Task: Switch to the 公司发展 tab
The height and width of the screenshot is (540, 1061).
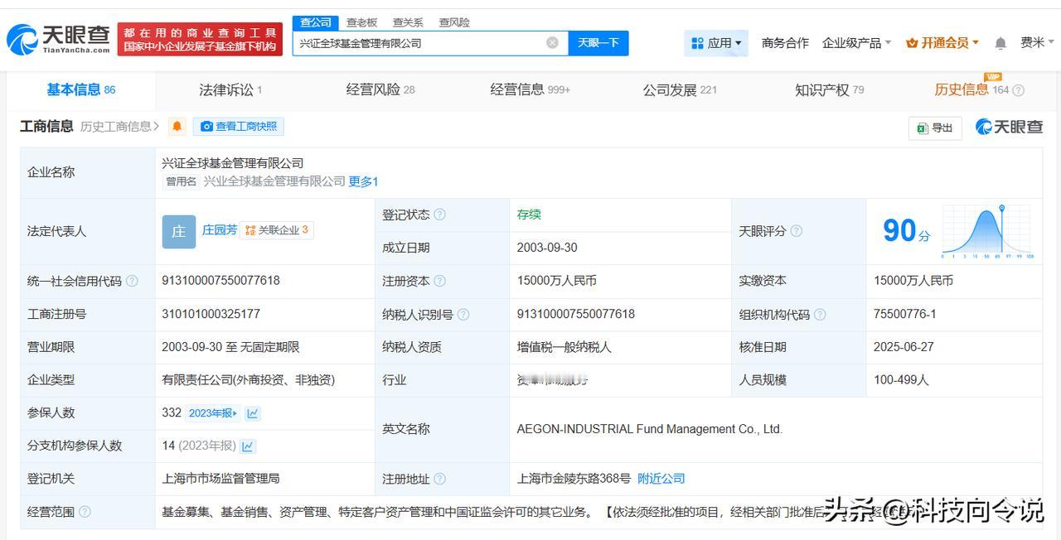Action: [680, 89]
